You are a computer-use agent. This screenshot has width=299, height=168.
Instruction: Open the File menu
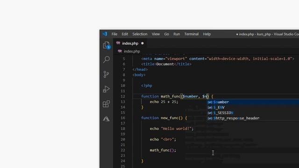(114, 34)
